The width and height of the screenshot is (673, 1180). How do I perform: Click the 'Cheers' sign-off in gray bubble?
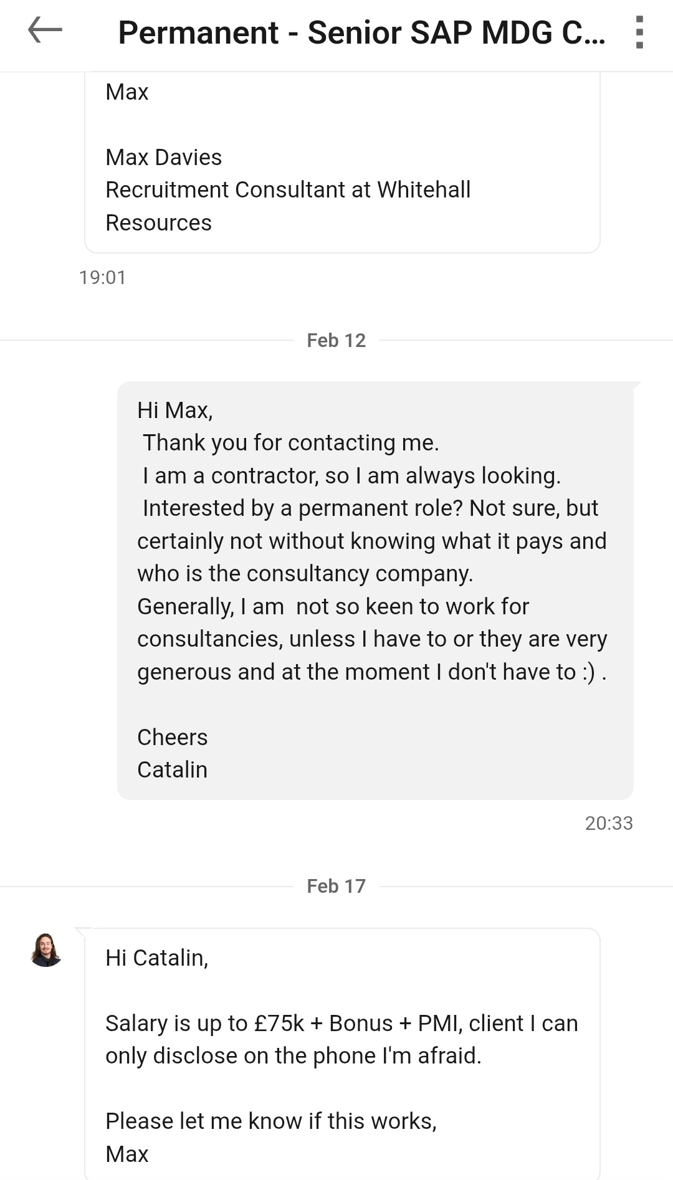pyautogui.click(x=172, y=738)
